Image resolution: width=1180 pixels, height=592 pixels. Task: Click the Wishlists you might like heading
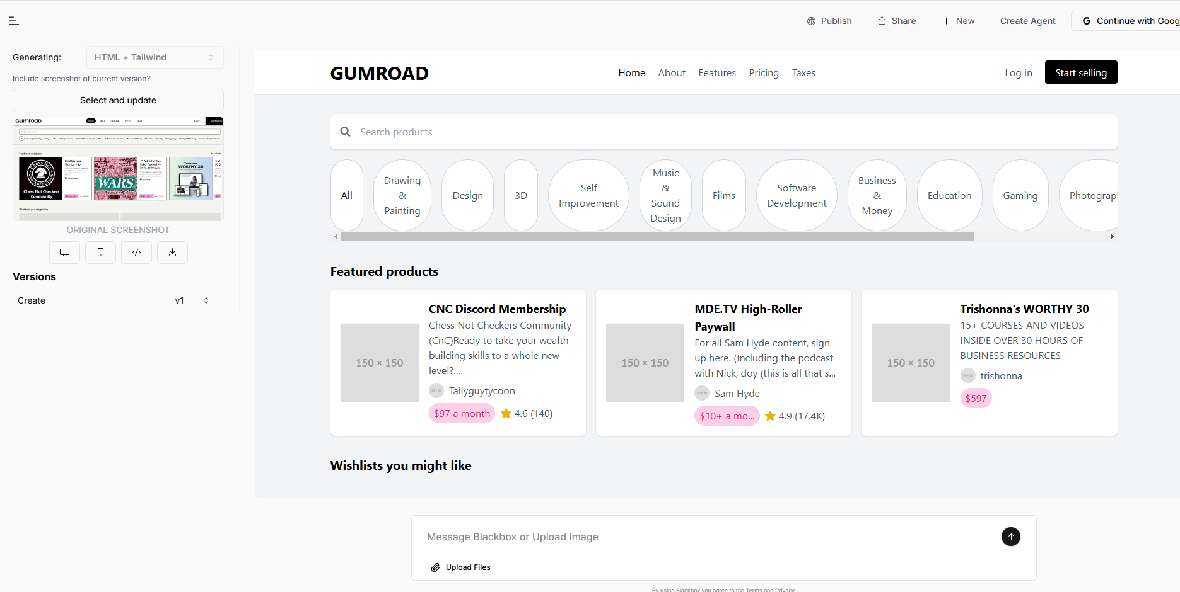click(401, 465)
